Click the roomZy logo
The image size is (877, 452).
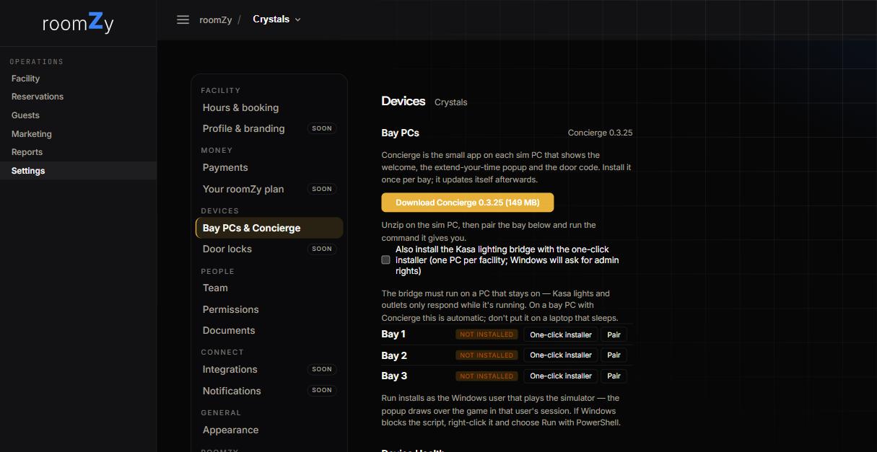(78, 23)
